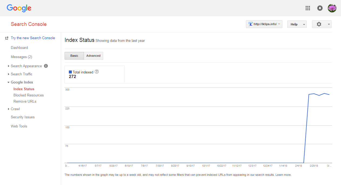Click Try the new Search Console link
The image size is (341, 185).
pyautogui.click(x=33, y=38)
